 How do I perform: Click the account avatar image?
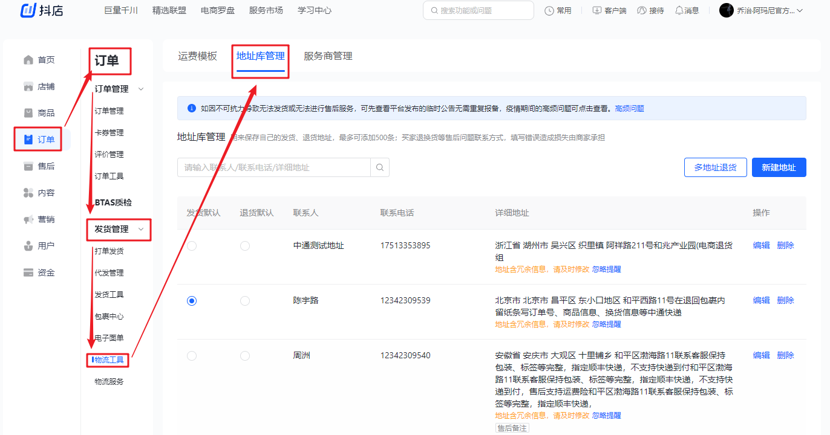pyautogui.click(x=726, y=10)
